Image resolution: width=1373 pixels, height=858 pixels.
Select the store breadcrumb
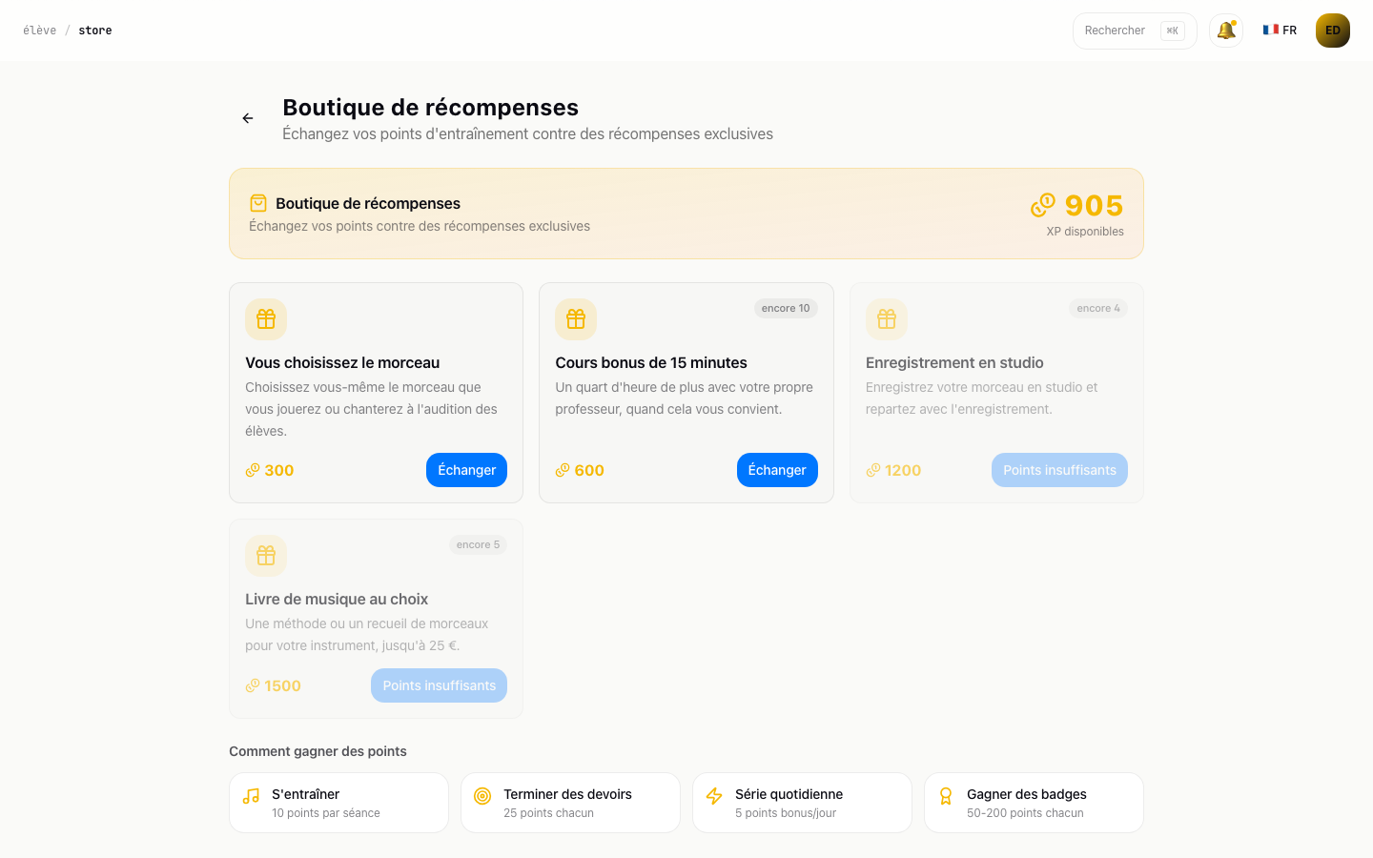tap(95, 31)
